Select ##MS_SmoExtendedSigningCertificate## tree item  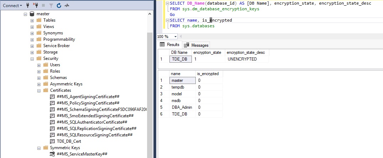tap(95, 115)
